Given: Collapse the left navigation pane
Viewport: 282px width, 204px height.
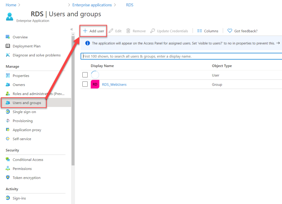Looking at the screenshot, I should [x=71, y=29].
